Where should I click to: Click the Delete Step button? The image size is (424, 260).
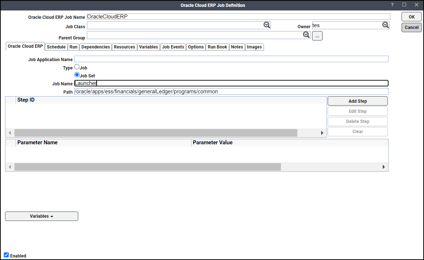click(357, 122)
